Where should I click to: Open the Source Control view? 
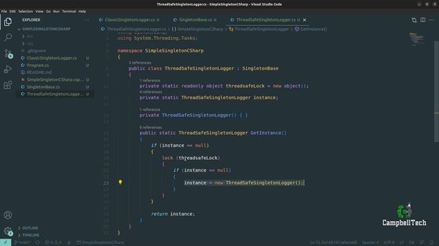tap(8, 53)
